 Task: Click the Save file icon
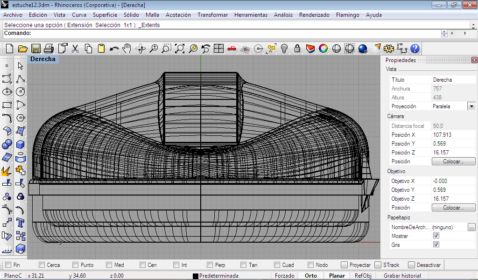click(x=36, y=49)
